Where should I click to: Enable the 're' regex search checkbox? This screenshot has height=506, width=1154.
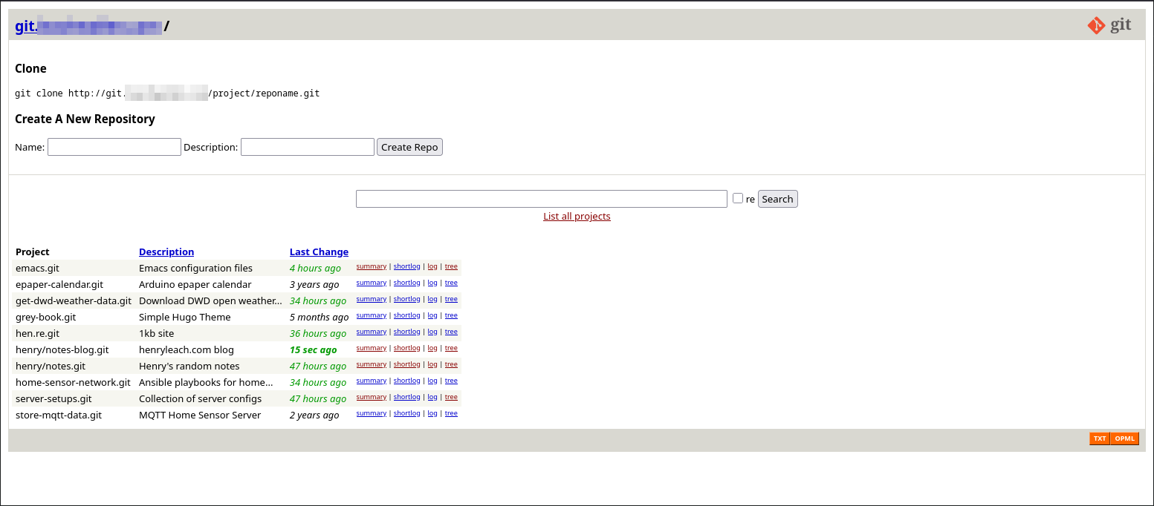pos(737,198)
